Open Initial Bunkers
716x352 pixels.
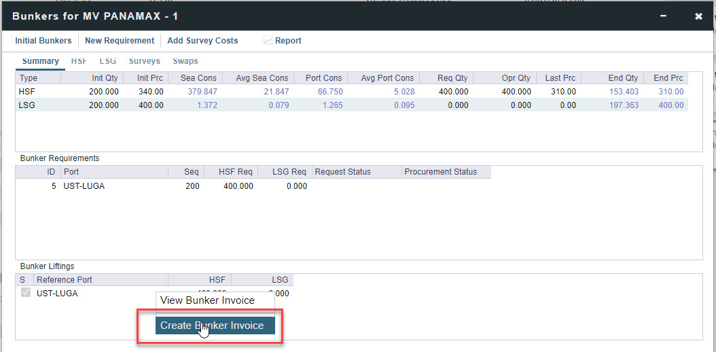tap(43, 41)
